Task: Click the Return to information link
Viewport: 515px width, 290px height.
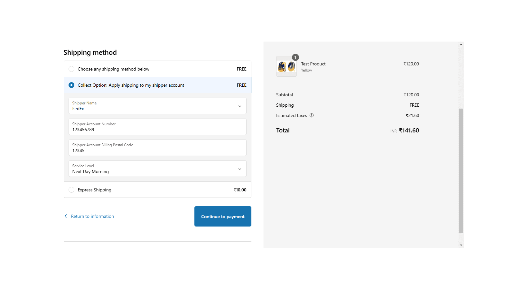Action: (92, 216)
